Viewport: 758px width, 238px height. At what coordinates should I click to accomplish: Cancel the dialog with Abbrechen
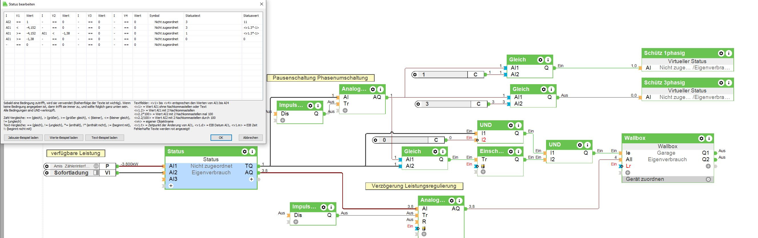(x=250, y=138)
